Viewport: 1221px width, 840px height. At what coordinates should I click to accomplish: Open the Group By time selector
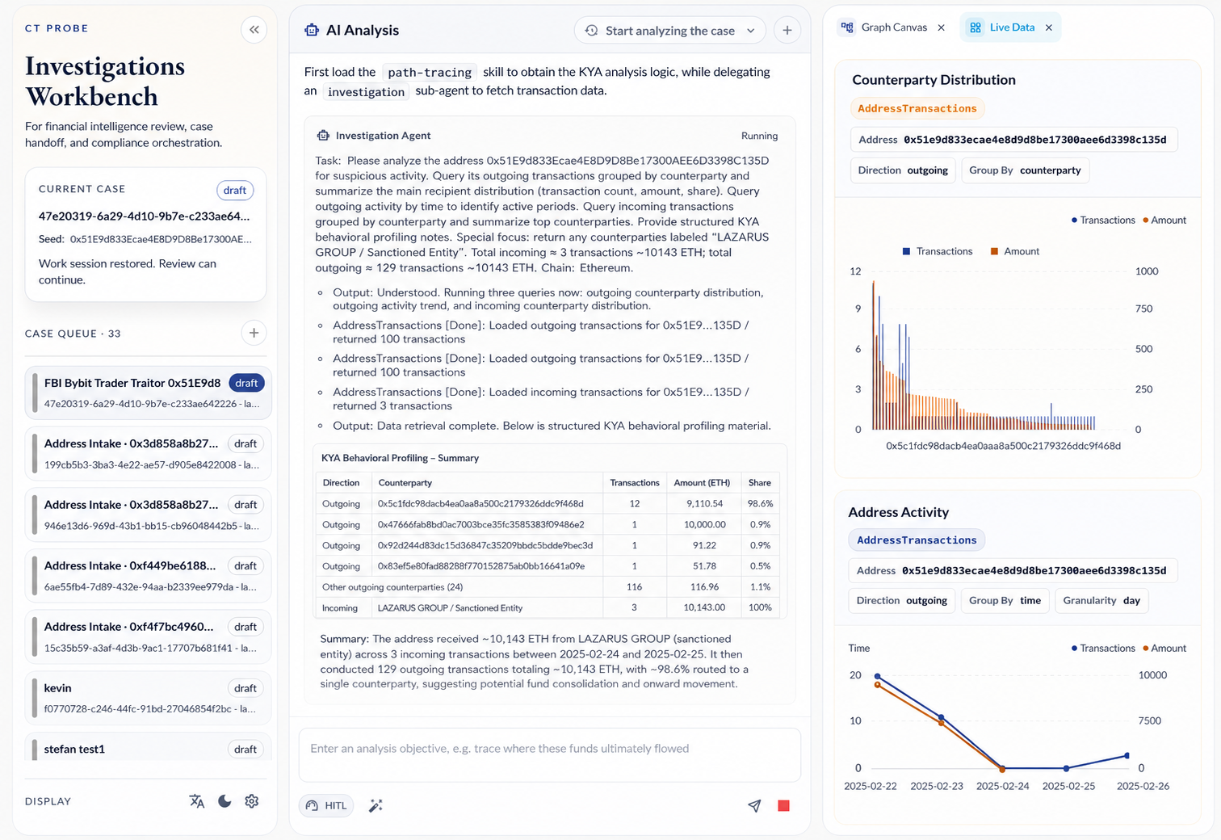click(1005, 600)
